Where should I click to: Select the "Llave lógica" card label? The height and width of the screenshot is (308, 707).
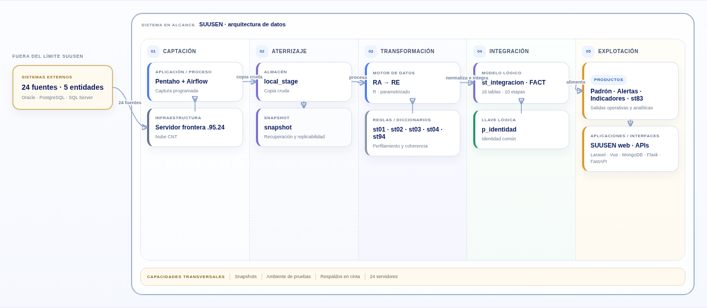(x=499, y=120)
